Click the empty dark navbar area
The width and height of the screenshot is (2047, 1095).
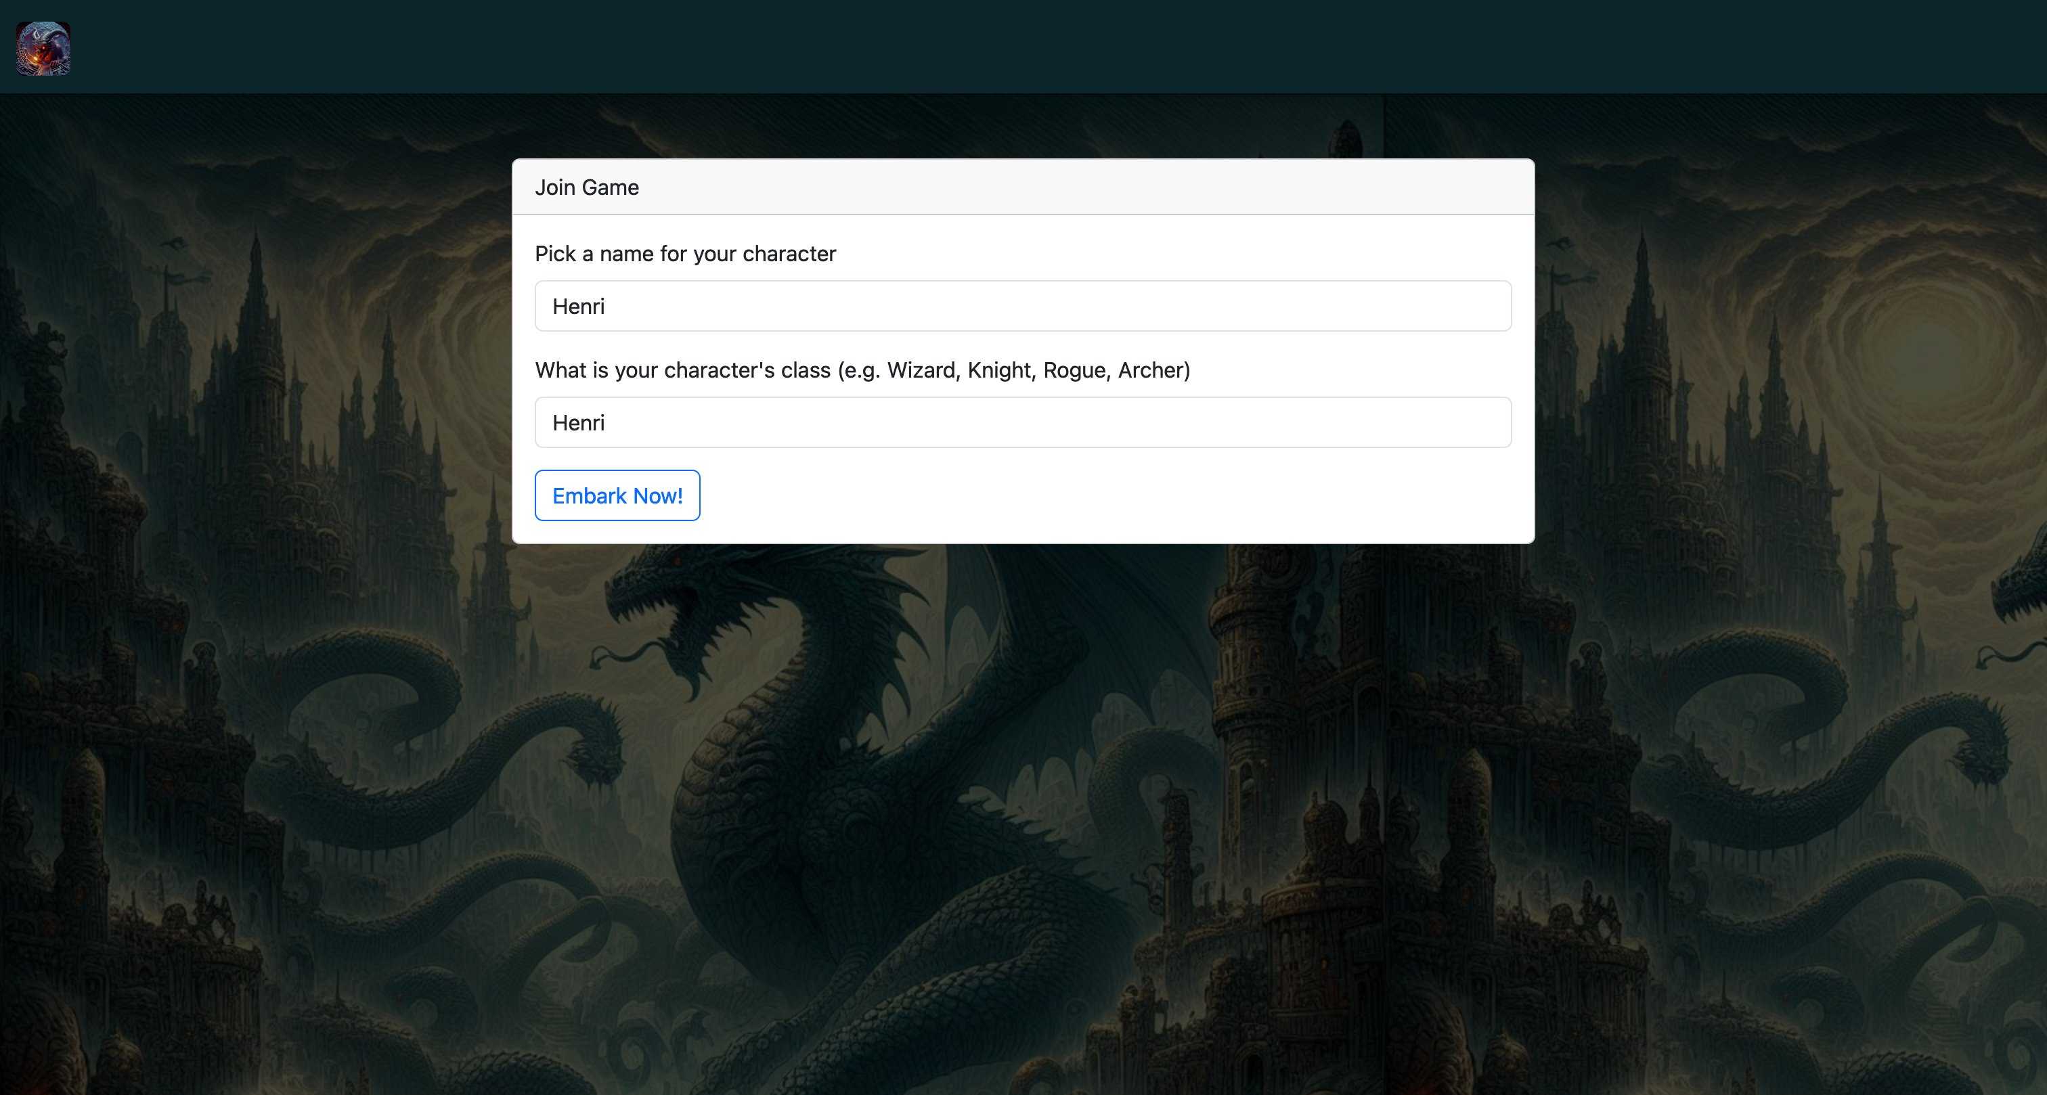[1033, 46]
